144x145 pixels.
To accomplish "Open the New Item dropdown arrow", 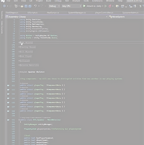I will [x=19, y=6].
